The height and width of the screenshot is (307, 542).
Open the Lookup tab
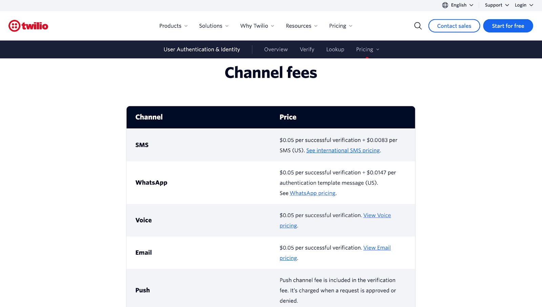click(x=335, y=49)
